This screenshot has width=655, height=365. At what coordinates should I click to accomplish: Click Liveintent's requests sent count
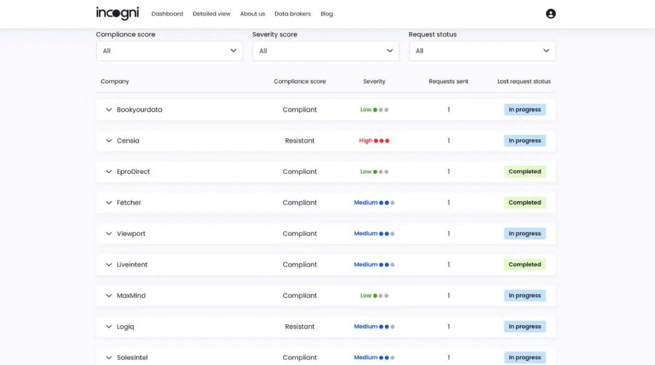[448, 265]
